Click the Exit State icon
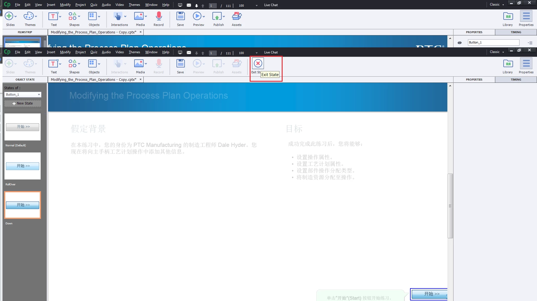This screenshot has width=537, height=301. 258,64
